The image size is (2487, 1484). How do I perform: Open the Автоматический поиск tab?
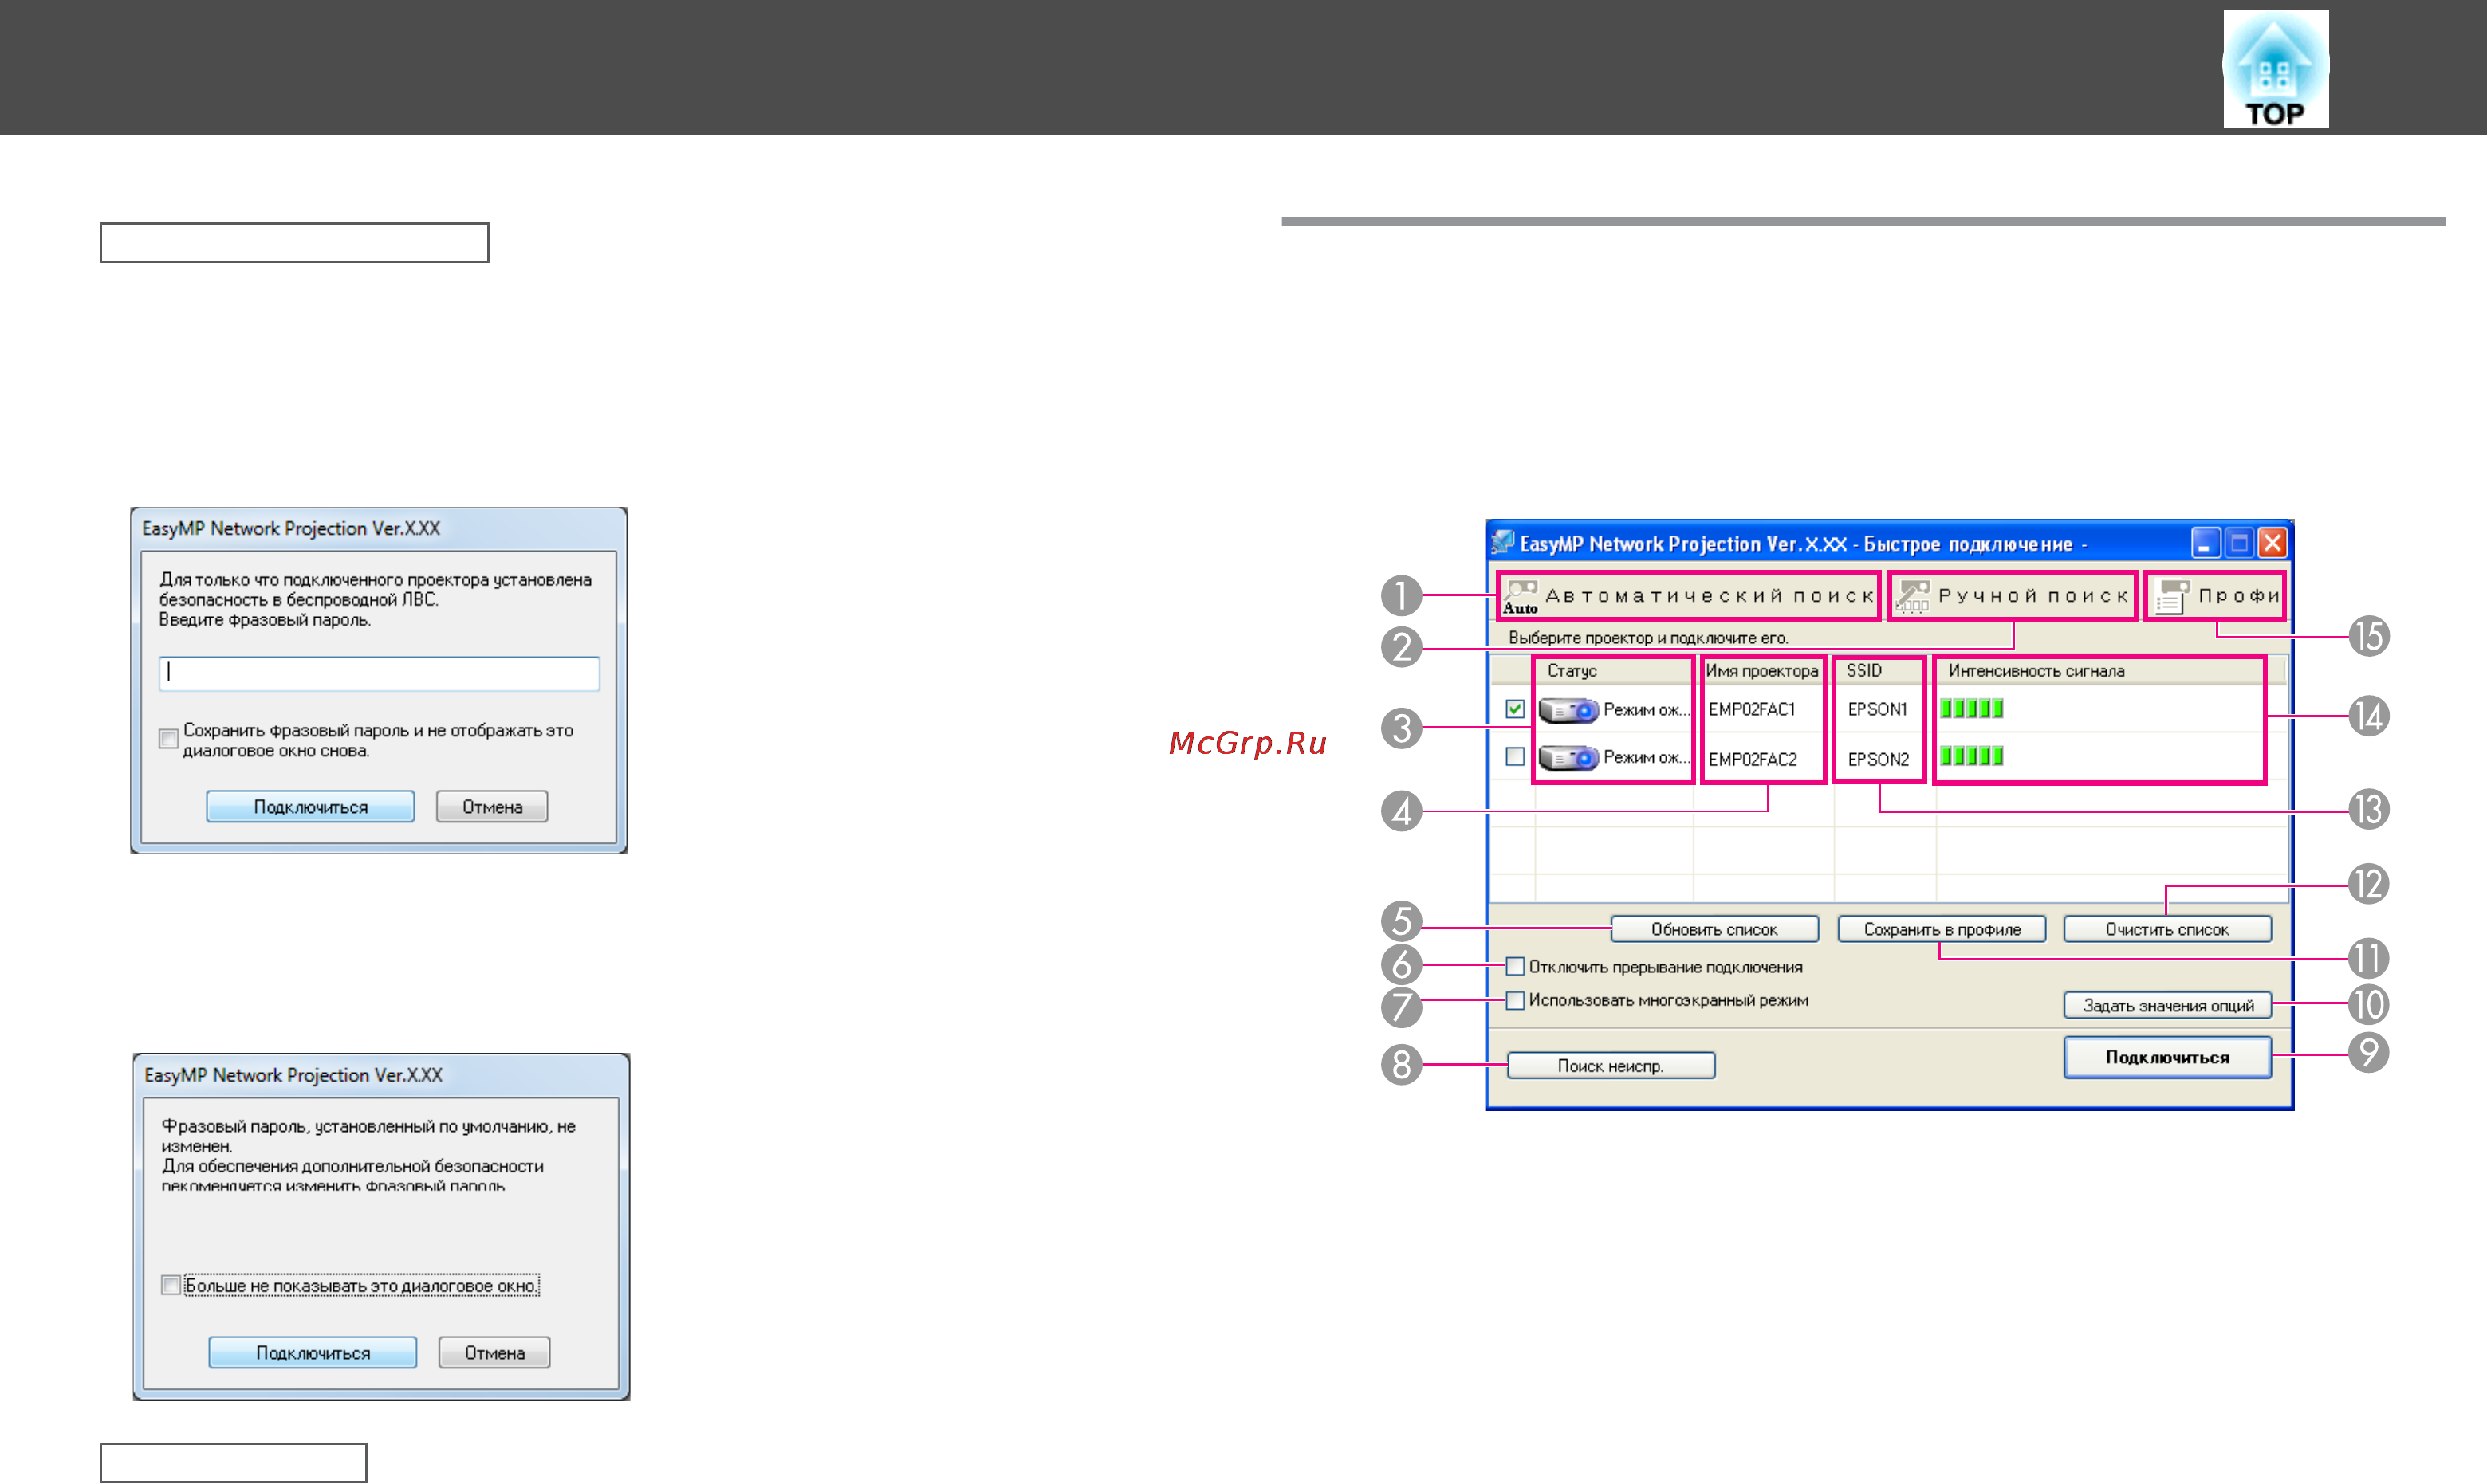click(1689, 596)
